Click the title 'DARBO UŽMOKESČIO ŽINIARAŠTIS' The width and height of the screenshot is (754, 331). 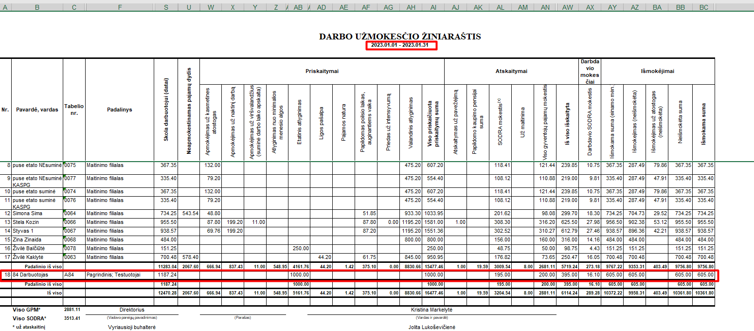click(x=400, y=37)
